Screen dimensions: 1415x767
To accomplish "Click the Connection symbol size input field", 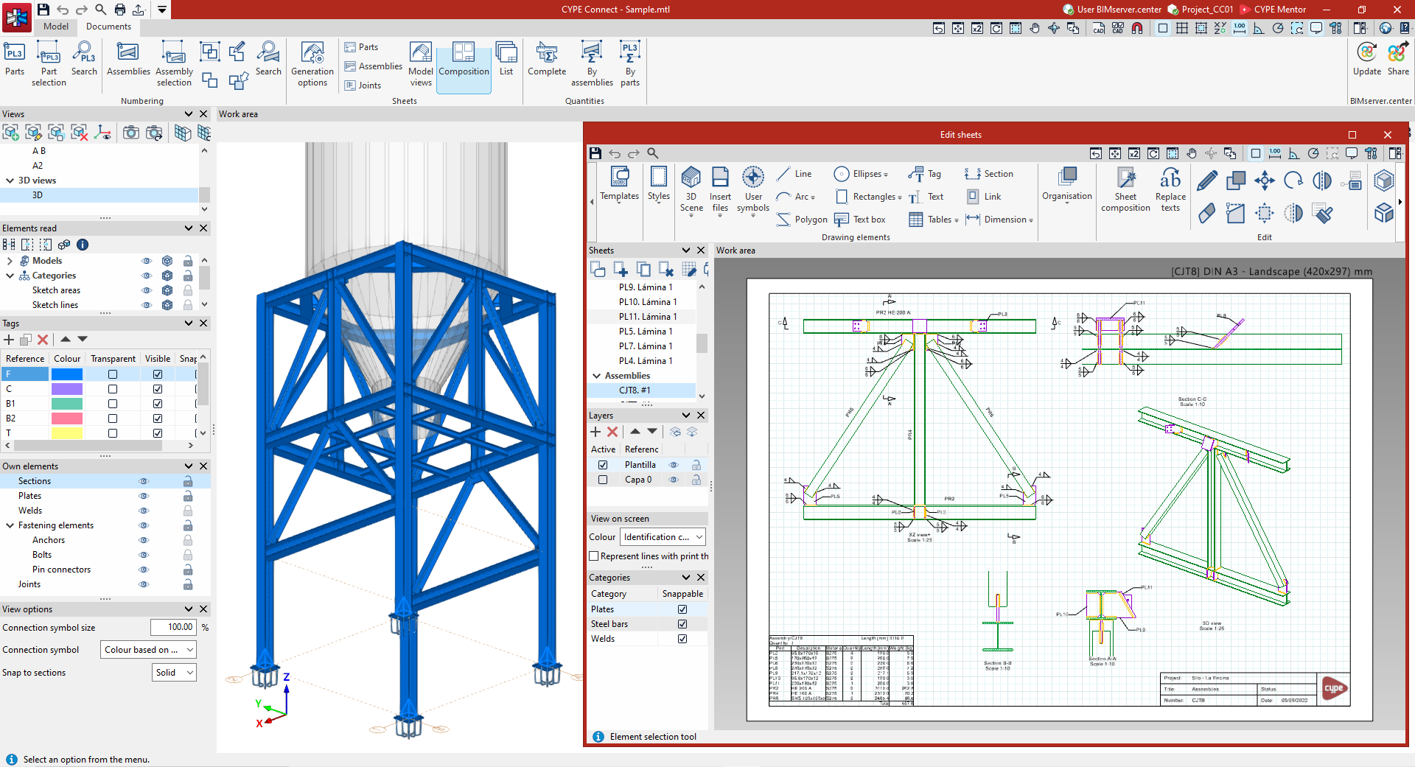I will click(173, 628).
